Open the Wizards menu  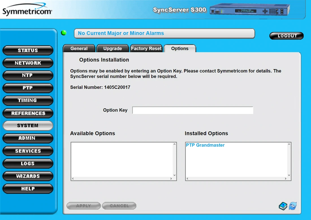tap(28, 176)
